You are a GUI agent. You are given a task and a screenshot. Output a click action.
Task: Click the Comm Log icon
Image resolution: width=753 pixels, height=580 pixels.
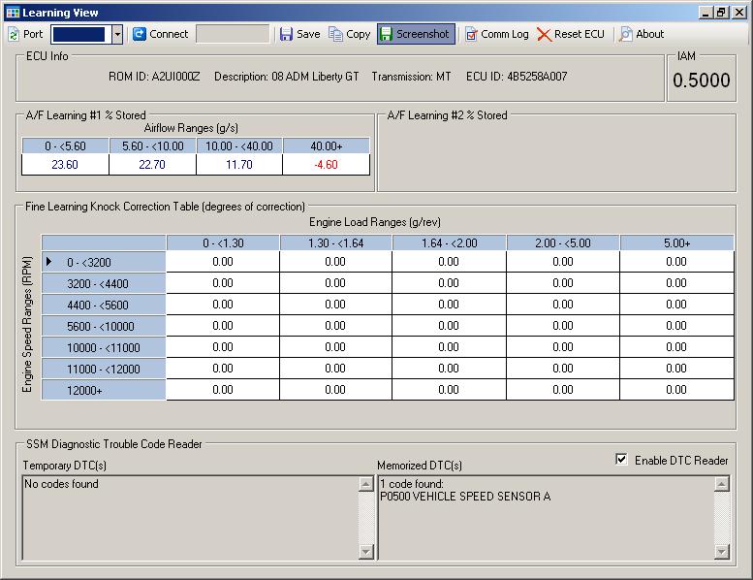(x=471, y=35)
